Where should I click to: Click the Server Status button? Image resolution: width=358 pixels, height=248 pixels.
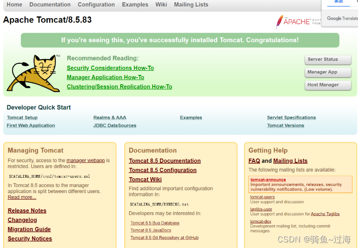pos(328,60)
